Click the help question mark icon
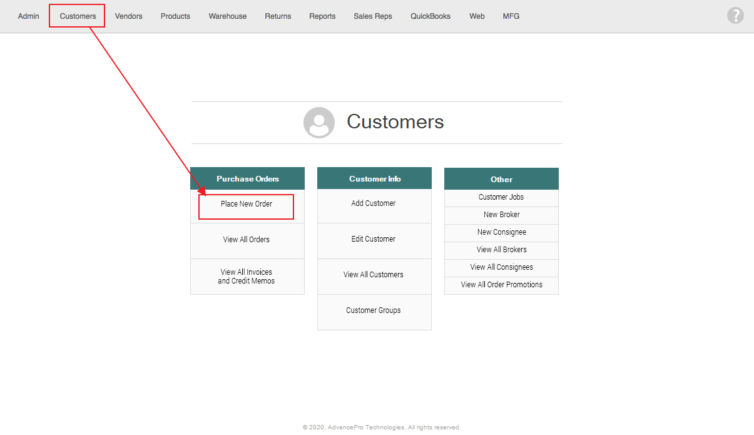754x435 pixels. pos(735,16)
